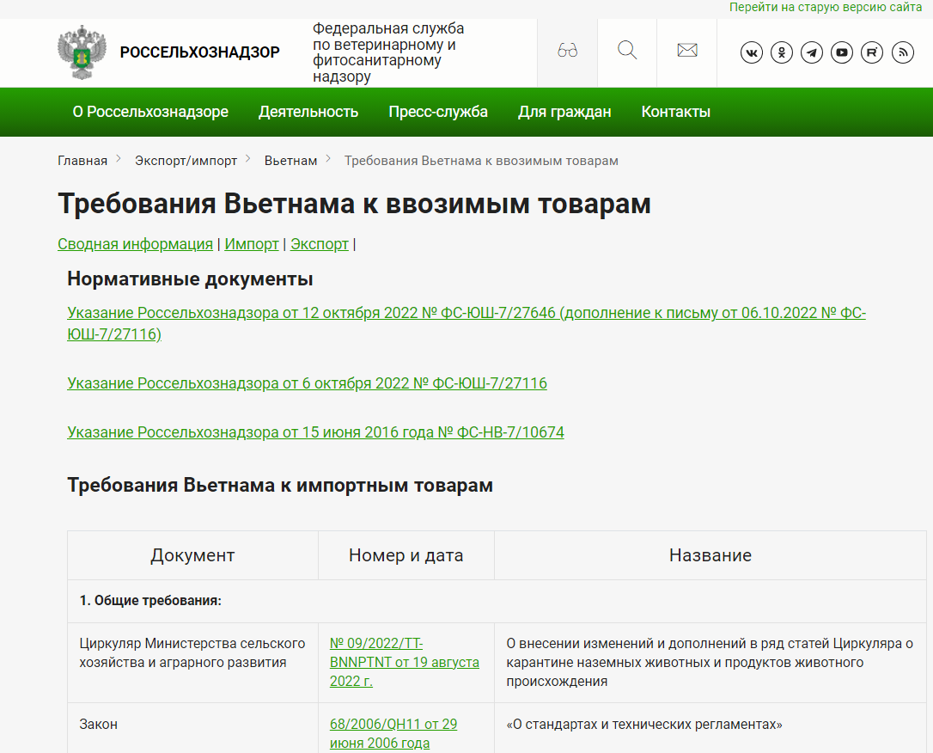933x753 pixels.
Task: Open the Пресс-служба menu
Action: pyautogui.click(x=438, y=112)
